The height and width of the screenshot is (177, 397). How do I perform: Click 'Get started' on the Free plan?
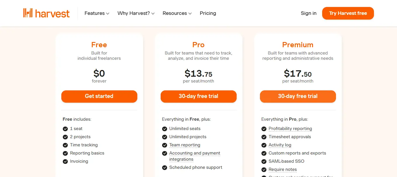pos(99,96)
